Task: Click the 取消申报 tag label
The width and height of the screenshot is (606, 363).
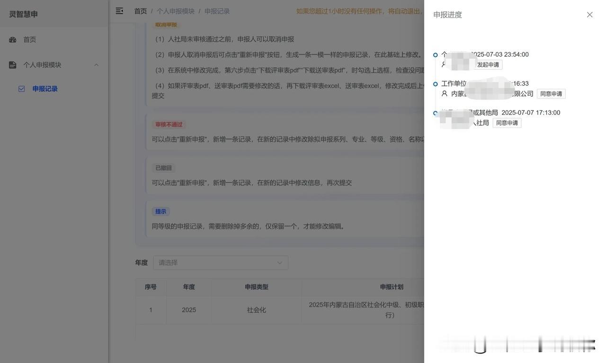Action: point(166,24)
